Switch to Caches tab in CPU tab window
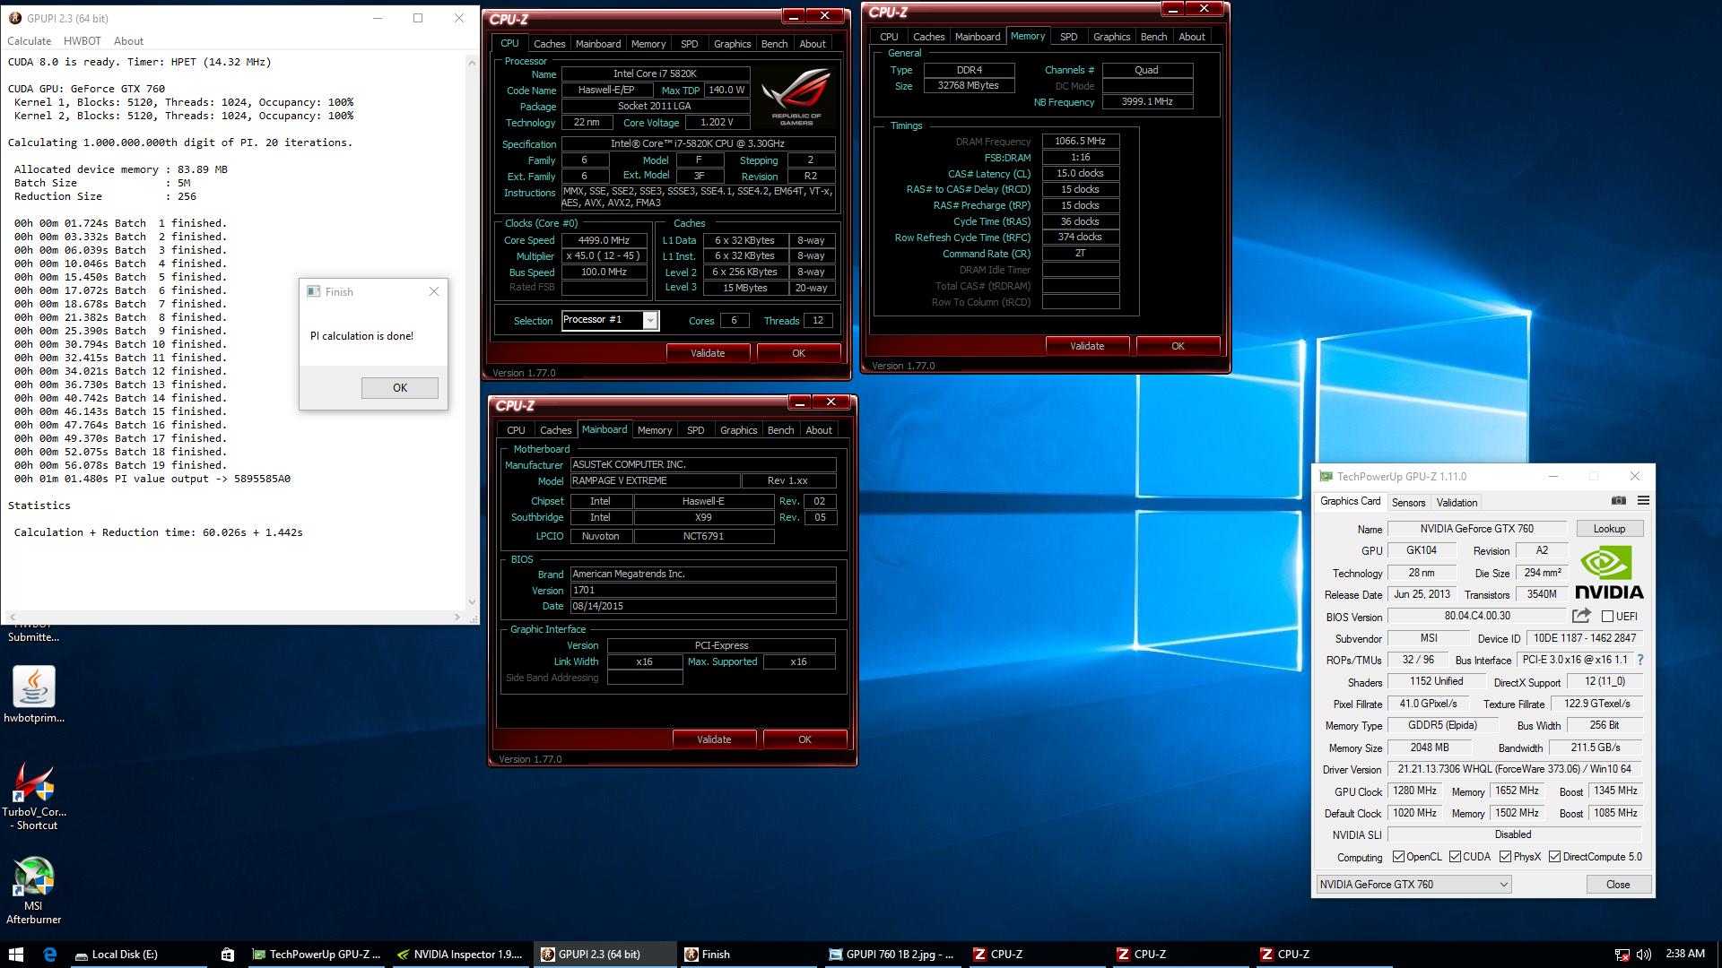Screen dimensions: 1722x968 click(x=549, y=44)
